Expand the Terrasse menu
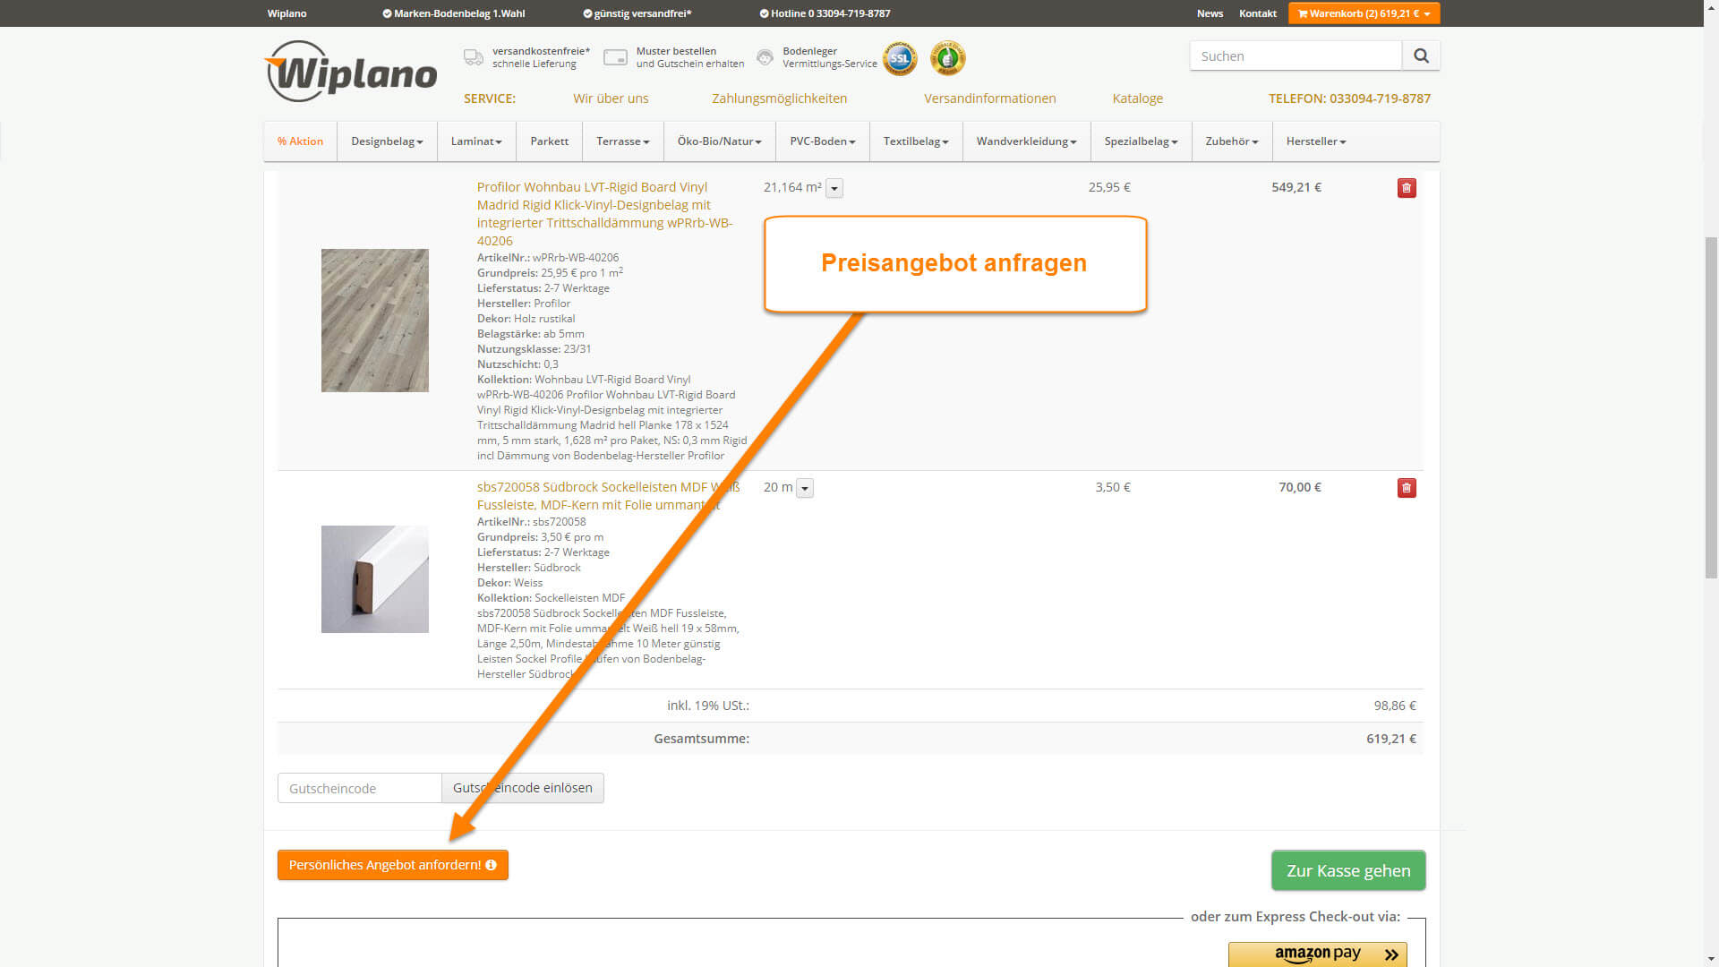 point(623,141)
